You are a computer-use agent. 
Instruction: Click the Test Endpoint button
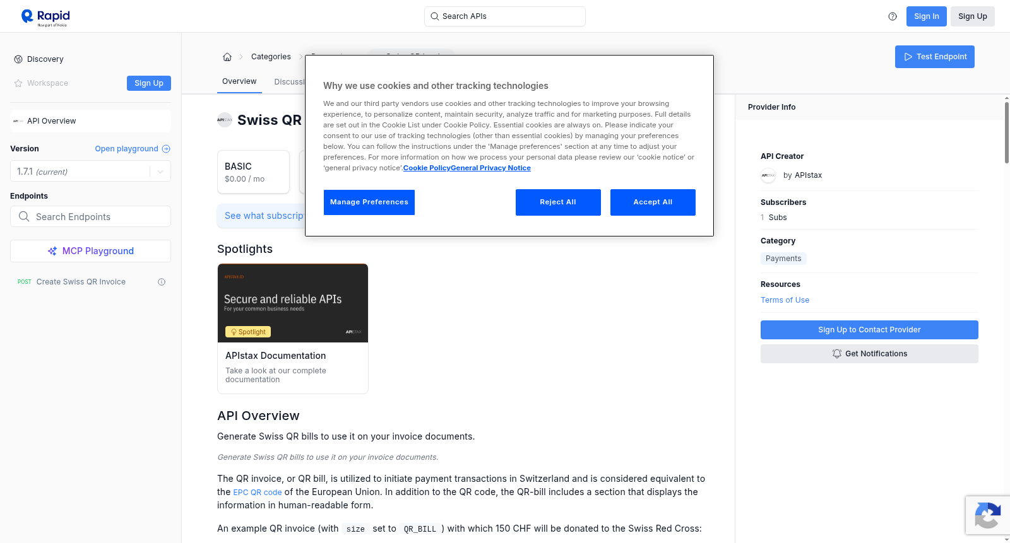point(935,57)
